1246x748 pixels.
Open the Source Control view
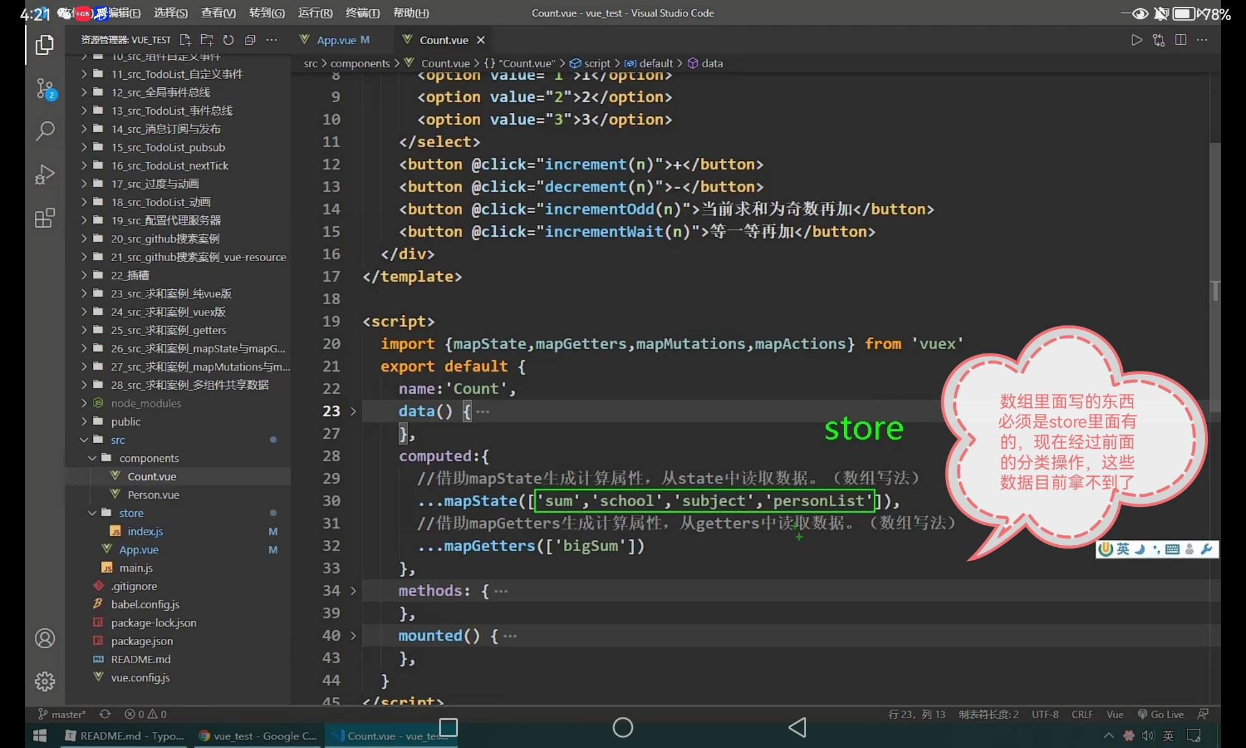45,89
